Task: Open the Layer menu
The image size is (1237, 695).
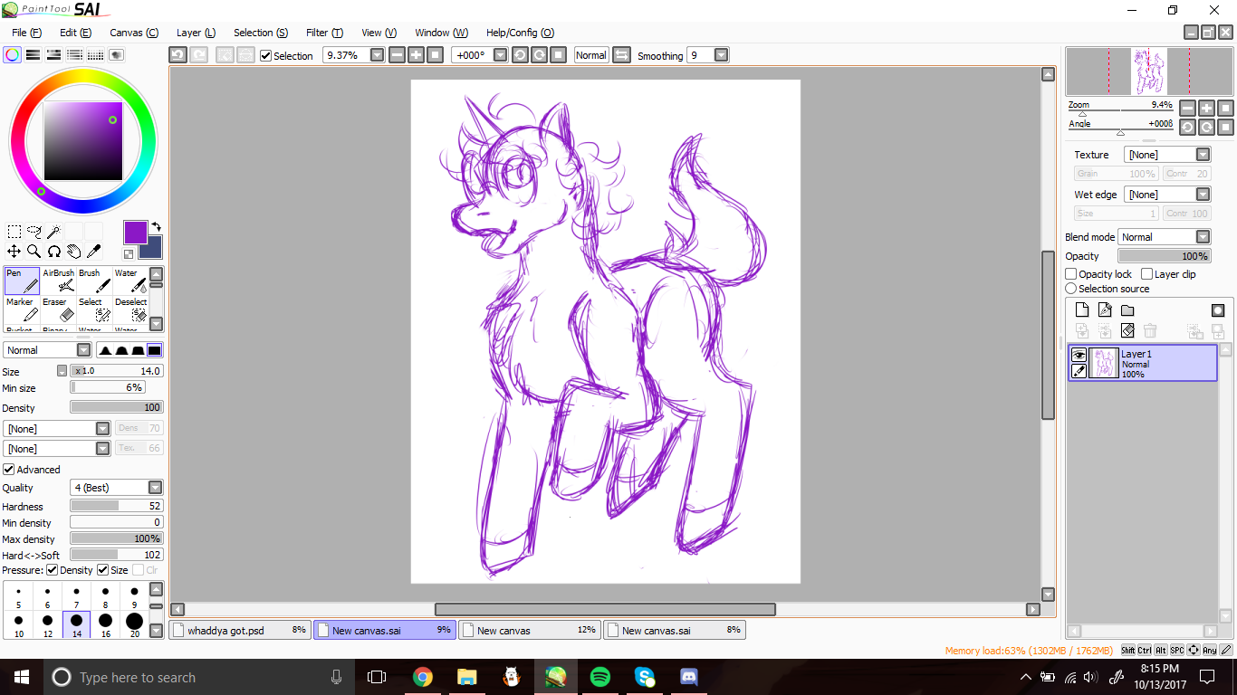Action: pyautogui.click(x=196, y=33)
